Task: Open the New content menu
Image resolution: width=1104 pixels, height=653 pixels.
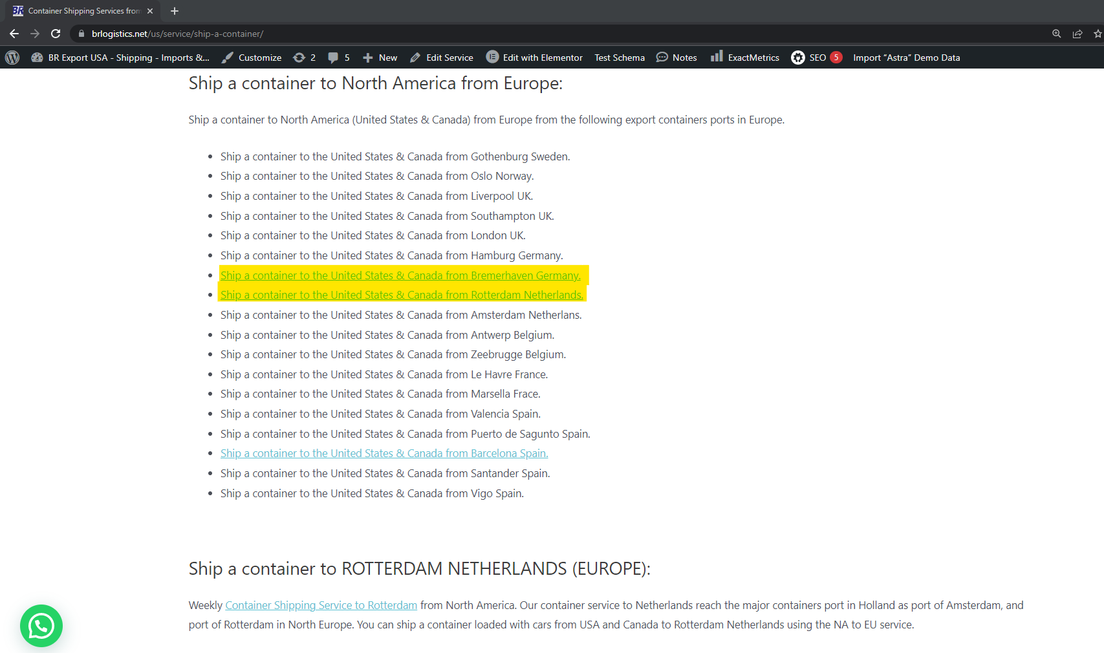Action: (380, 58)
